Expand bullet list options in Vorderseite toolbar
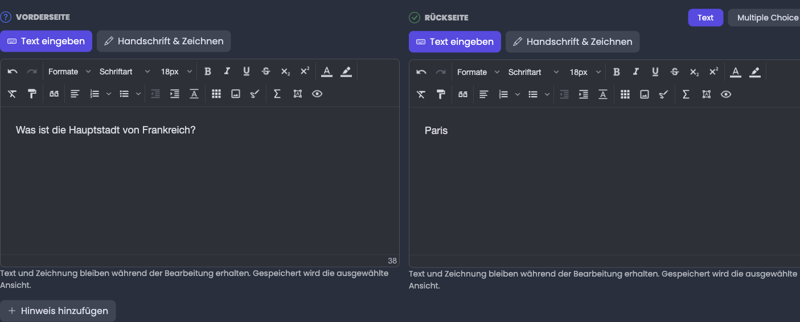Screen dimensions: 800x322 tap(138, 94)
